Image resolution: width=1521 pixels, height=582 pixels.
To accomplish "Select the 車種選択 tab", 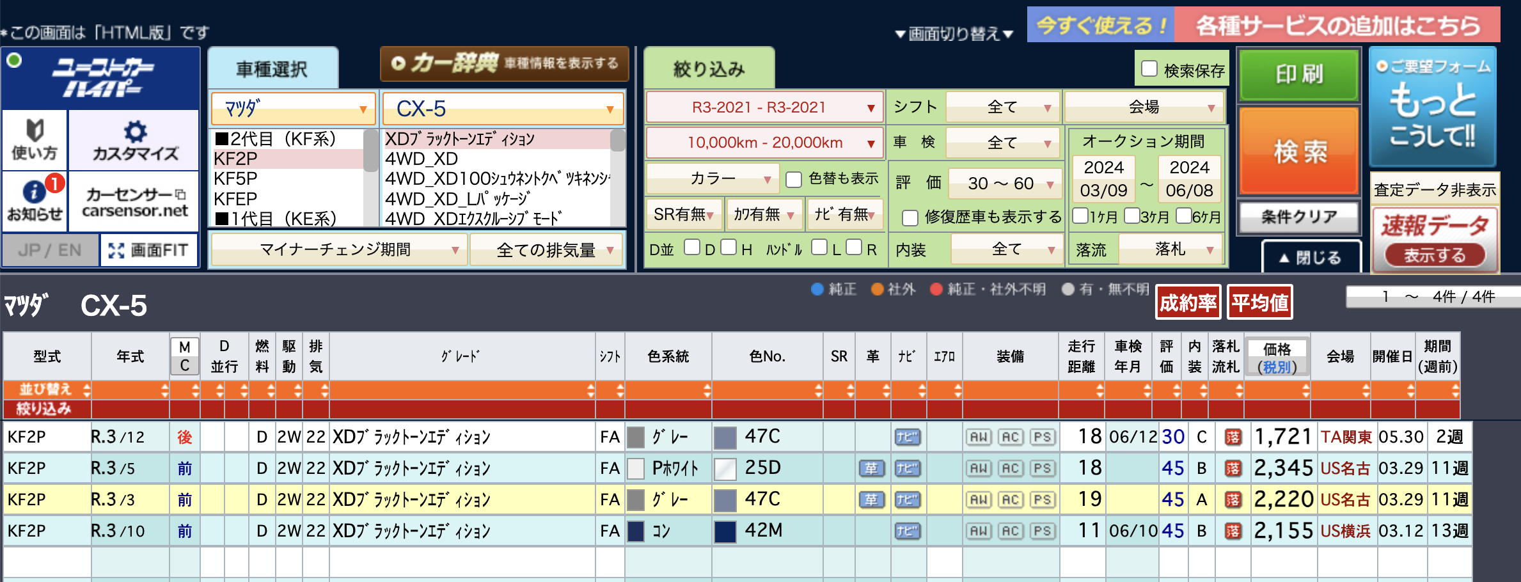I will pos(272,68).
